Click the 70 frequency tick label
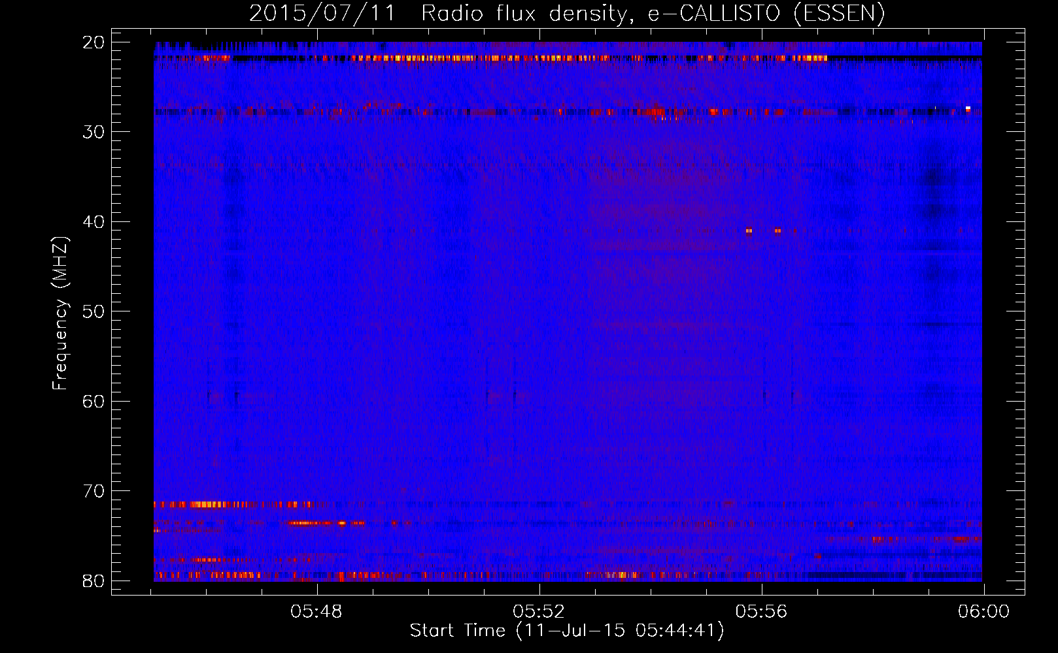The height and width of the screenshot is (653, 1058). tap(94, 491)
